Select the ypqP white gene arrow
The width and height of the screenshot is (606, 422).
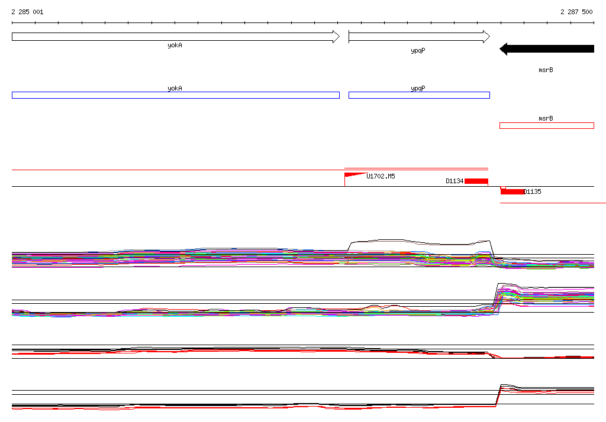[x=418, y=37]
